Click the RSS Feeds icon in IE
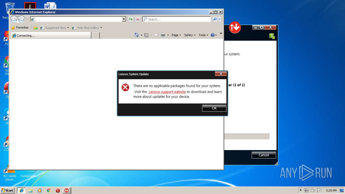This screenshot has height=194, width=345. tap(146, 35)
